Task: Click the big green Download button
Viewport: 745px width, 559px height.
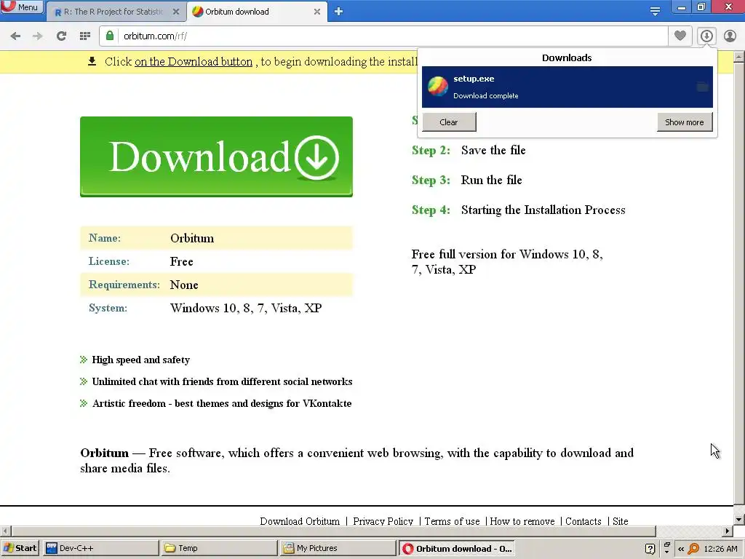Action: 216,156
